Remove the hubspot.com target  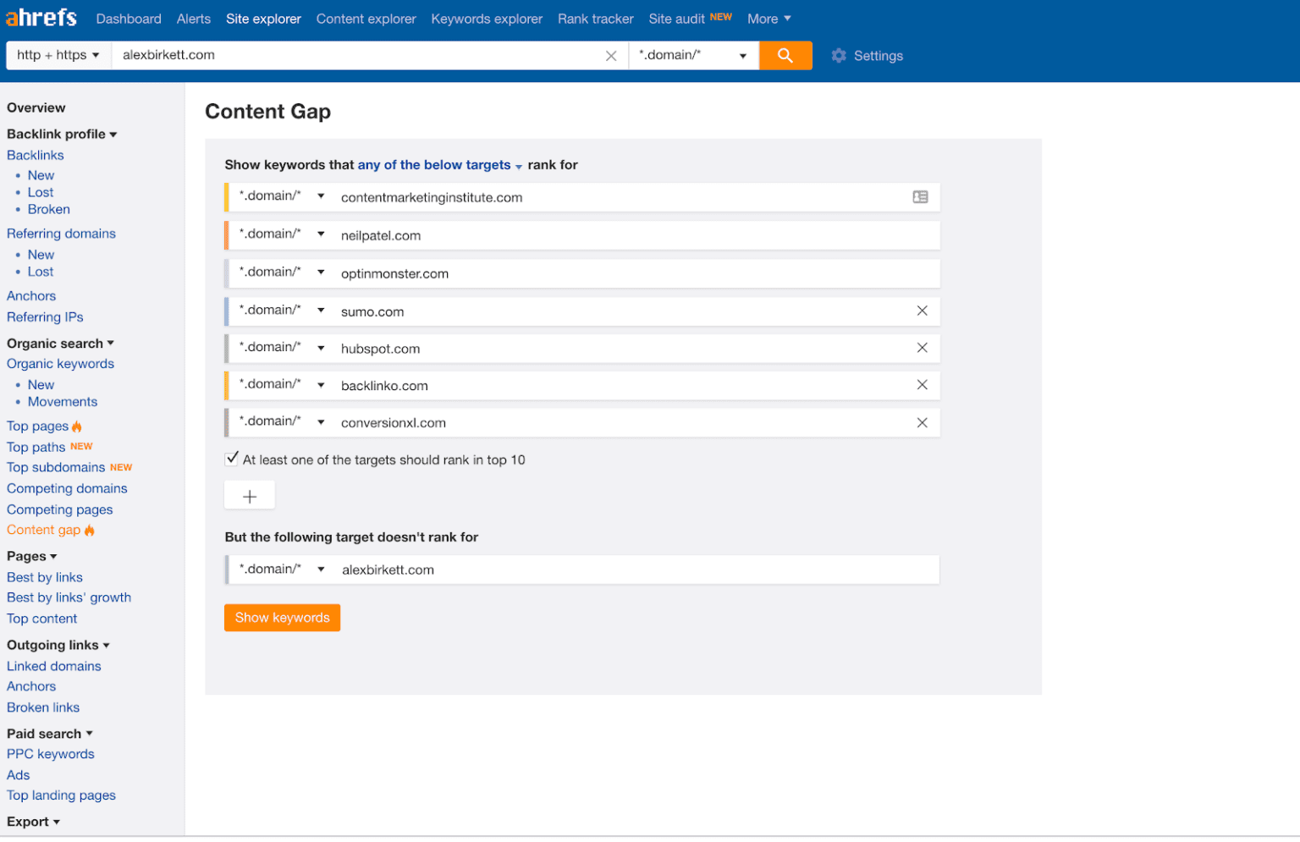922,348
